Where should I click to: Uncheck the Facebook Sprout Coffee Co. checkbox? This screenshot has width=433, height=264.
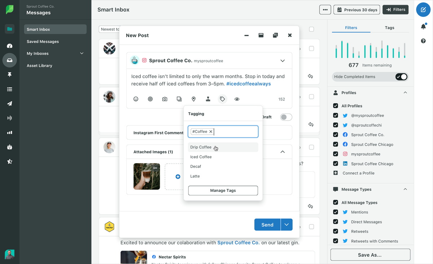tap(336, 135)
